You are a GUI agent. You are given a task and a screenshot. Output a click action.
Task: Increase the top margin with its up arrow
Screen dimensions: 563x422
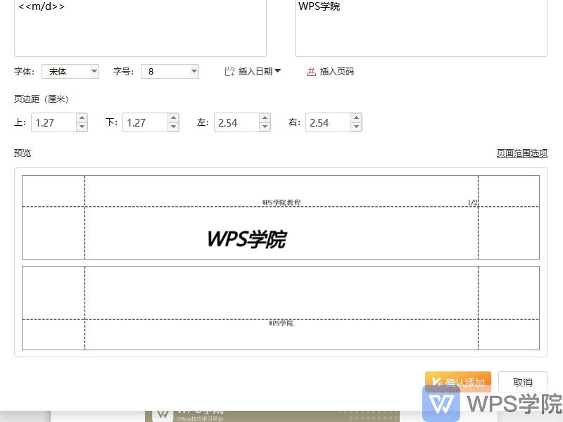[x=82, y=118]
